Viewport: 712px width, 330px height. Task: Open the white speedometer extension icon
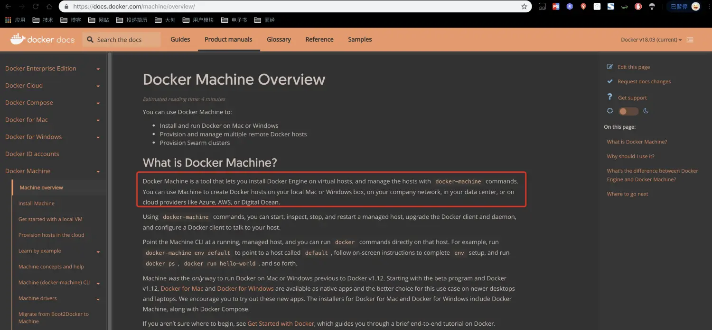click(x=597, y=7)
